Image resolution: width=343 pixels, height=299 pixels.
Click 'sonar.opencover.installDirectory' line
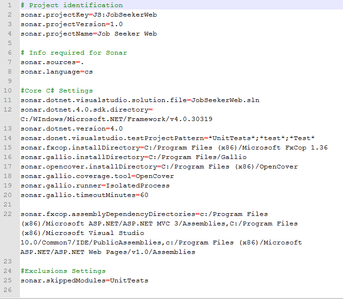click(159, 167)
